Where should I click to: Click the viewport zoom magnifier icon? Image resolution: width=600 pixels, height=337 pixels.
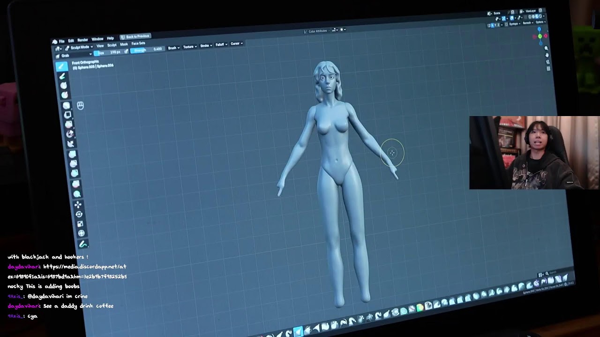tap(546, 48)
